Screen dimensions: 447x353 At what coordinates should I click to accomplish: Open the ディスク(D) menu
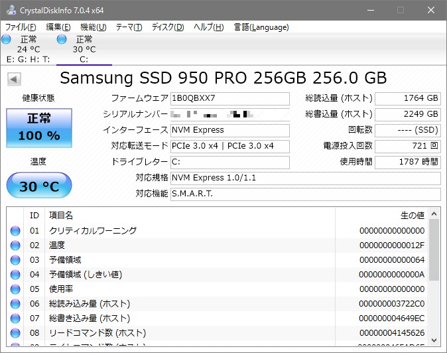click(168, 27)
